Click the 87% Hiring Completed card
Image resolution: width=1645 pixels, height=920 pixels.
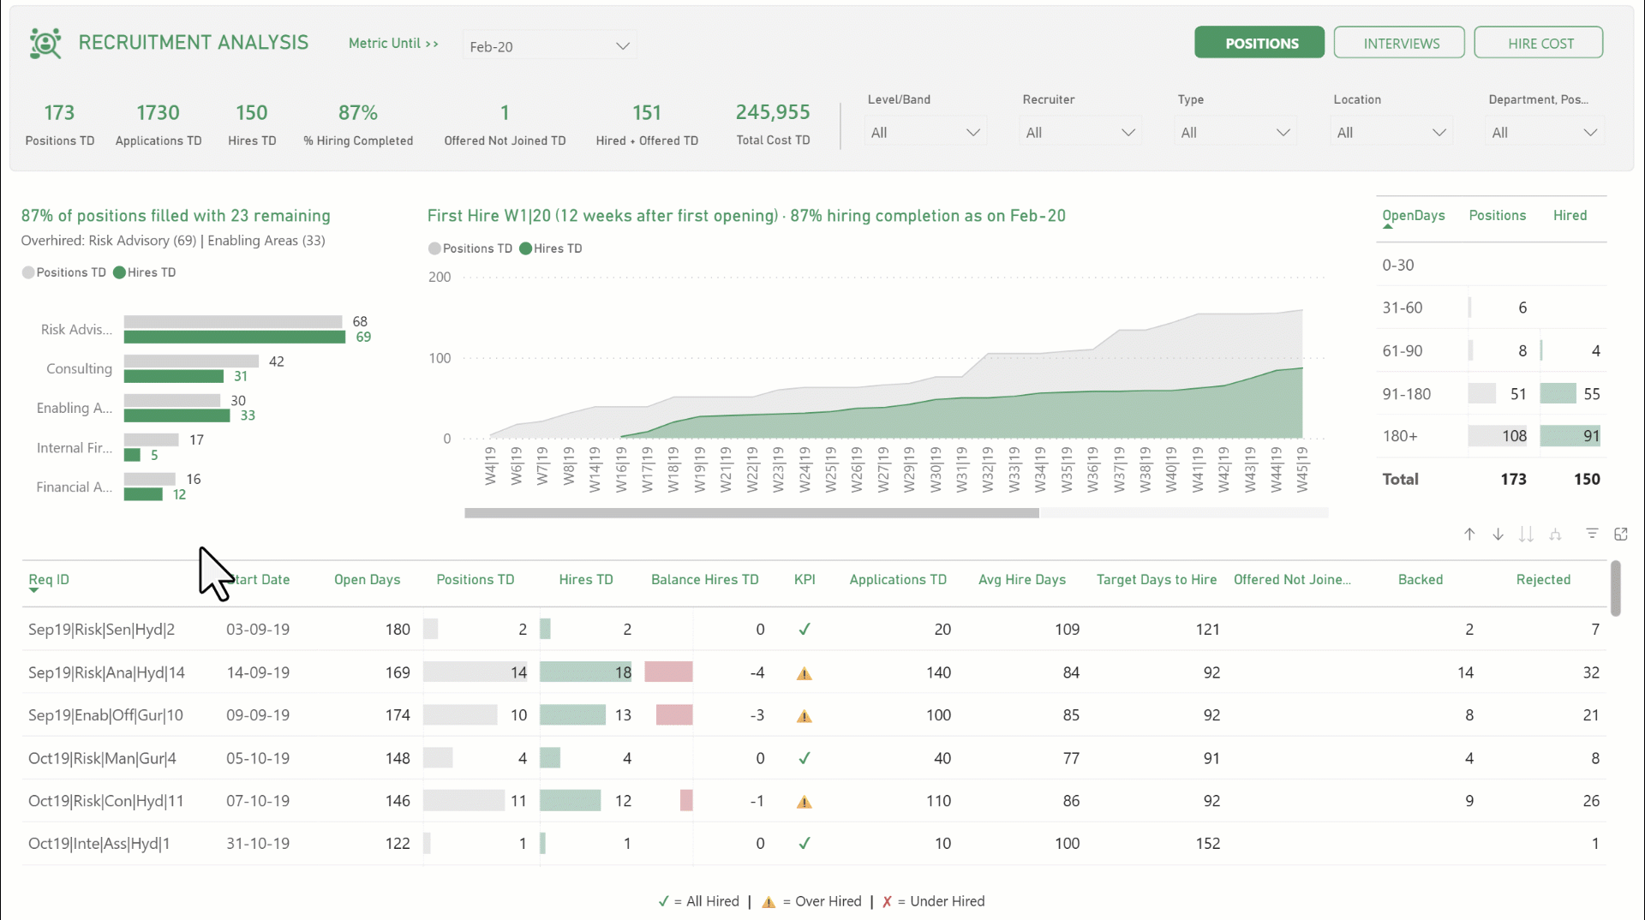[x=358, y=124]
